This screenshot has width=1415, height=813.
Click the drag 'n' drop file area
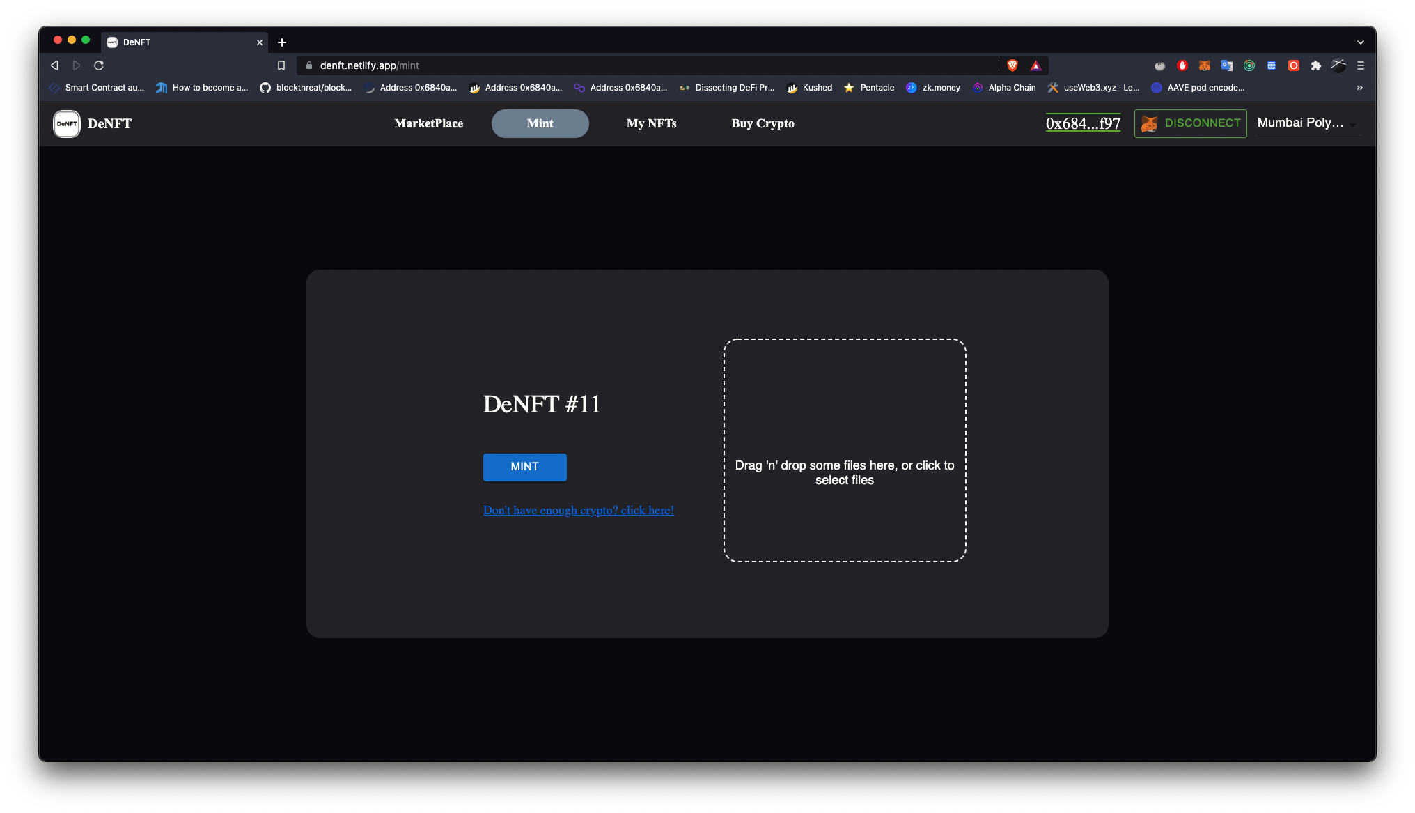click(844, 450)
